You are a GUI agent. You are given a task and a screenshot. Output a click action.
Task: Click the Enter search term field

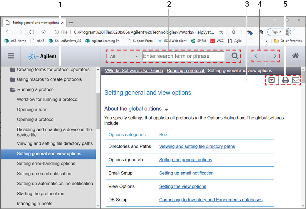click(183, 56)
